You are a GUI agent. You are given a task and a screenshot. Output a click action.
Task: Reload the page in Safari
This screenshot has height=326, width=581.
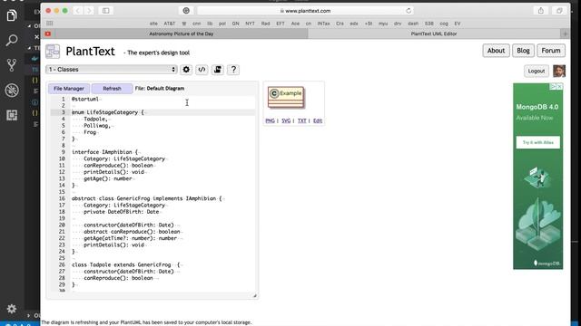(x=409, y=11)
